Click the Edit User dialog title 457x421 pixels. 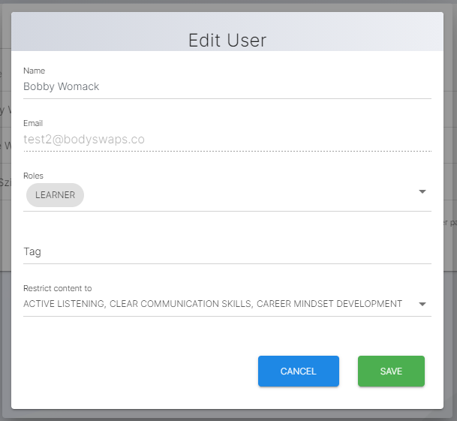[x=227, y=40]
